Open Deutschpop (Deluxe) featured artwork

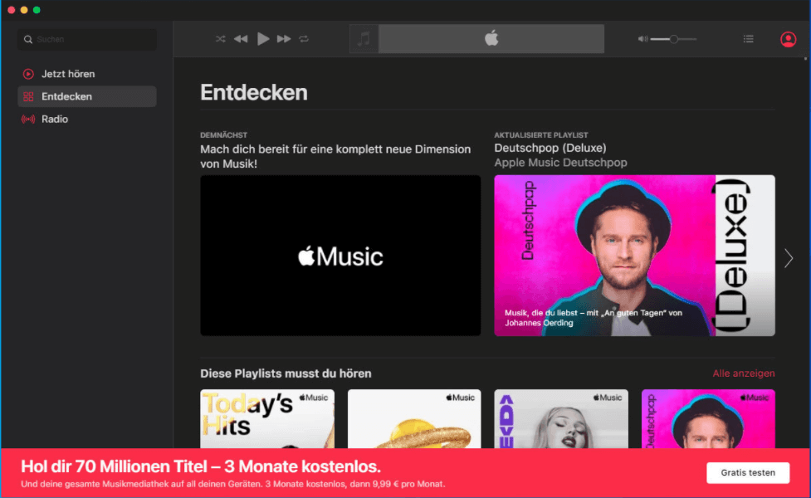point(635,256)
